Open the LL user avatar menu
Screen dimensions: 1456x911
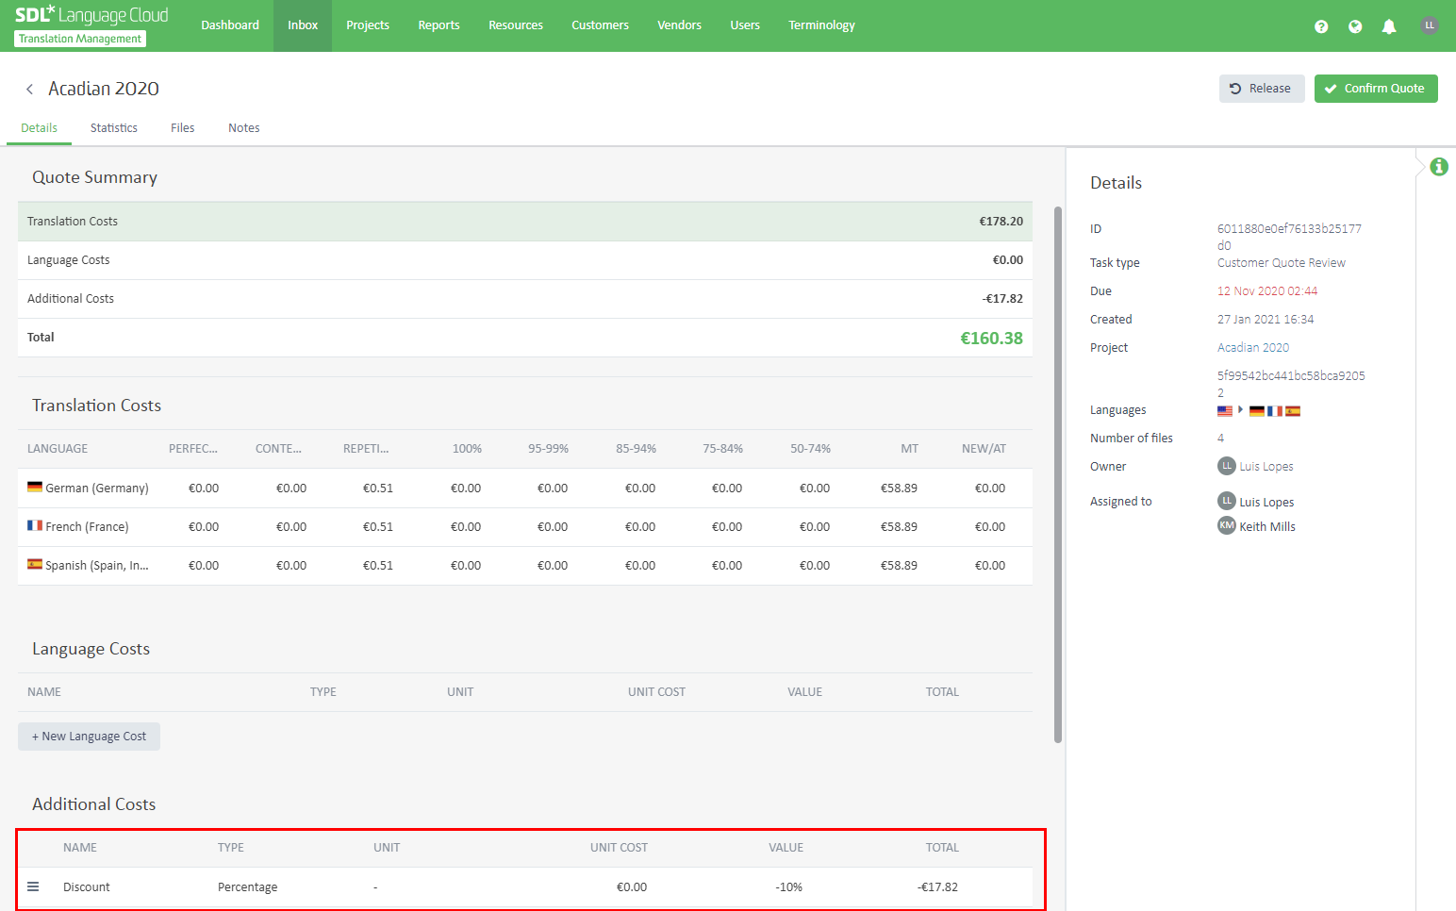pyautogui.click(x=1430, y=25)
